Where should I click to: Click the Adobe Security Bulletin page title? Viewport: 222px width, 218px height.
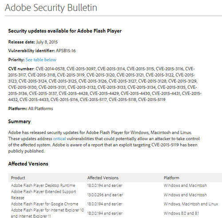point(51,8)
